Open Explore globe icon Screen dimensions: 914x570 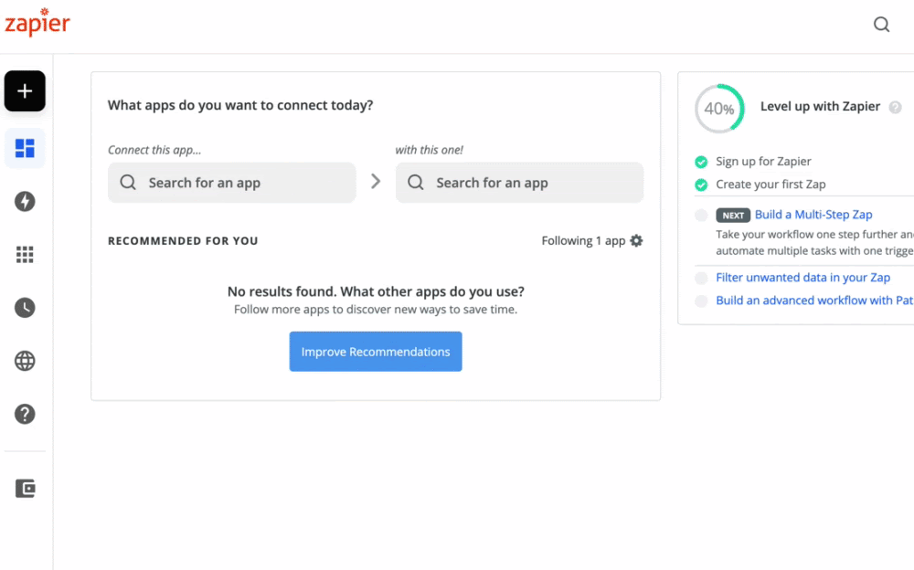(25, 361)
